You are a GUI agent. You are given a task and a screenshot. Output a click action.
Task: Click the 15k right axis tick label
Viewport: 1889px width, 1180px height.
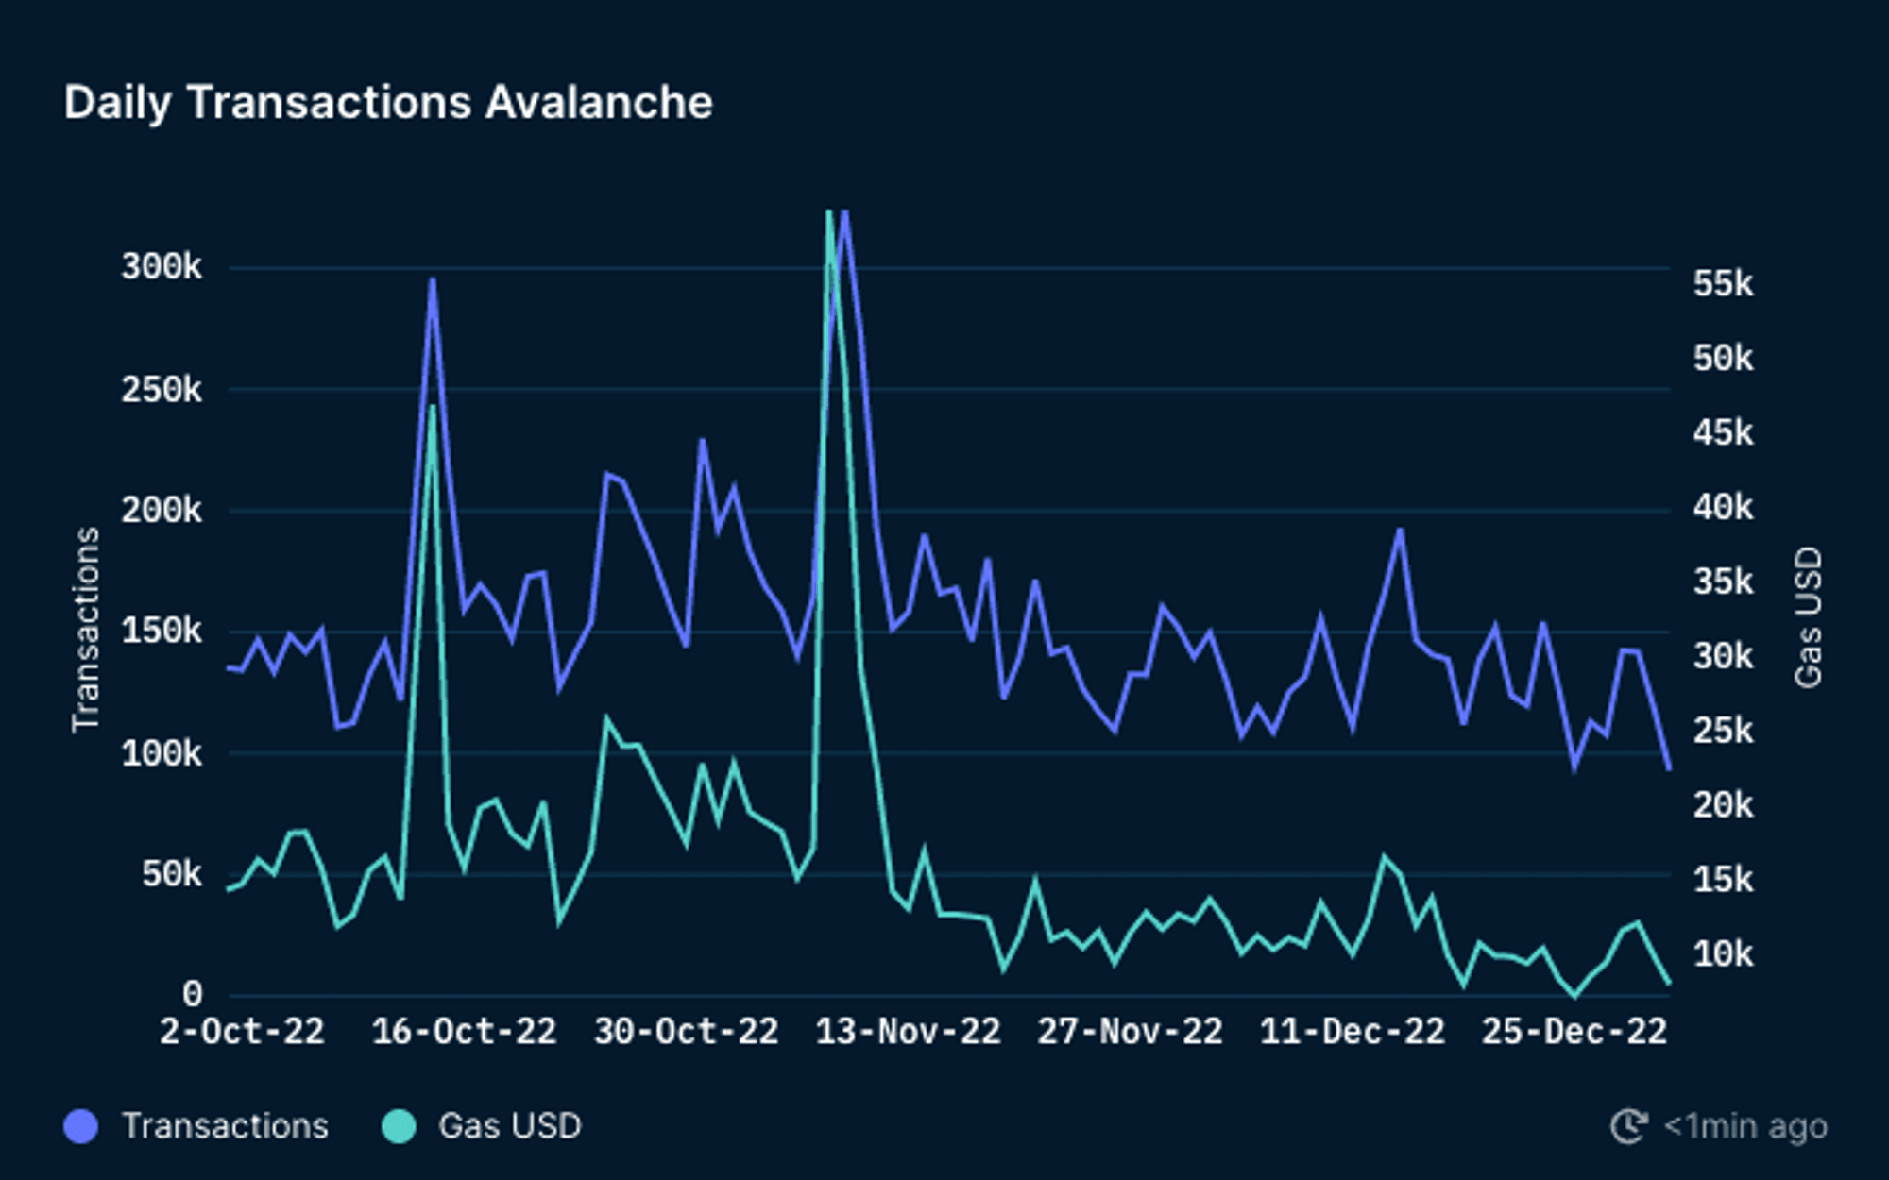tap(1723, 880)
